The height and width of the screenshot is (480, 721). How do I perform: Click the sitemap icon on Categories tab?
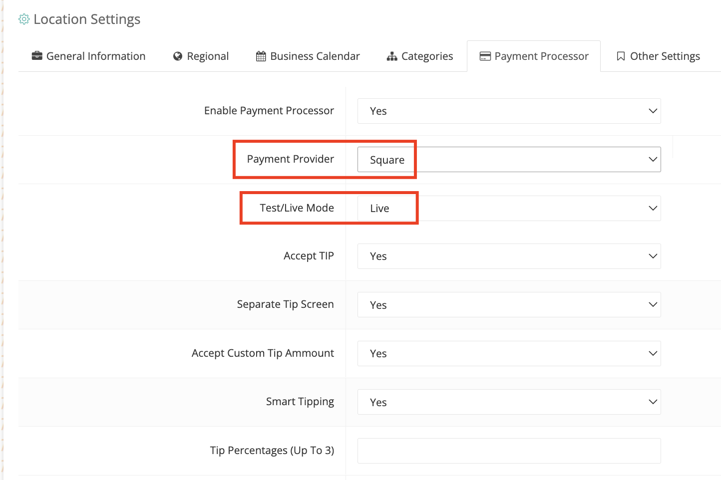pyautogui.click(x=392, y=56)
